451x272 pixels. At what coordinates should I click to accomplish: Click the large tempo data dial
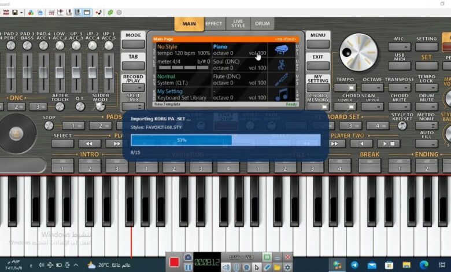[x=358, y=52]
